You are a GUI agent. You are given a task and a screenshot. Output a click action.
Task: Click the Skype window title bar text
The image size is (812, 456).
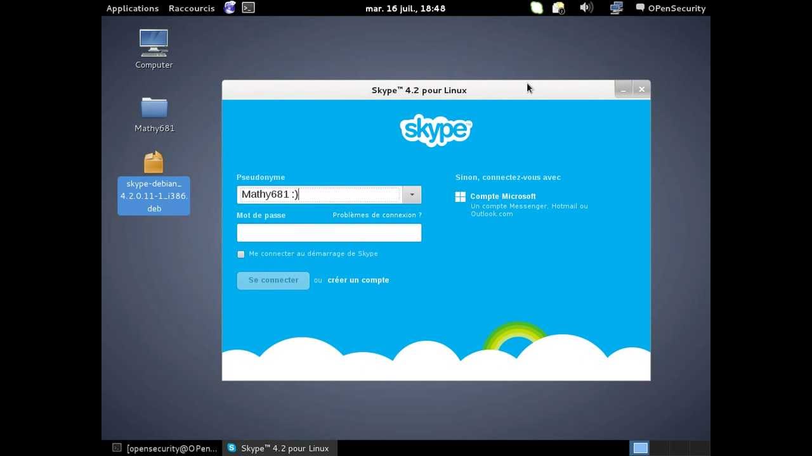(419, 90)
